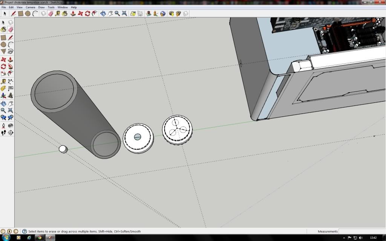
Task: Select the Dimension tool in left toolset
Action: tap(10, 81)
